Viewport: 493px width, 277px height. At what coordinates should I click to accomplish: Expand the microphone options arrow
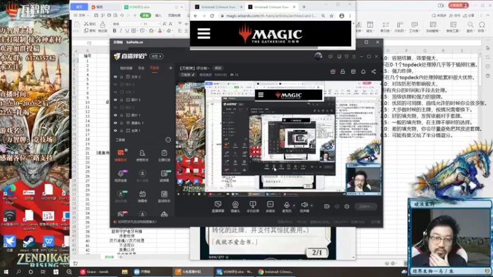coord(294,206)
